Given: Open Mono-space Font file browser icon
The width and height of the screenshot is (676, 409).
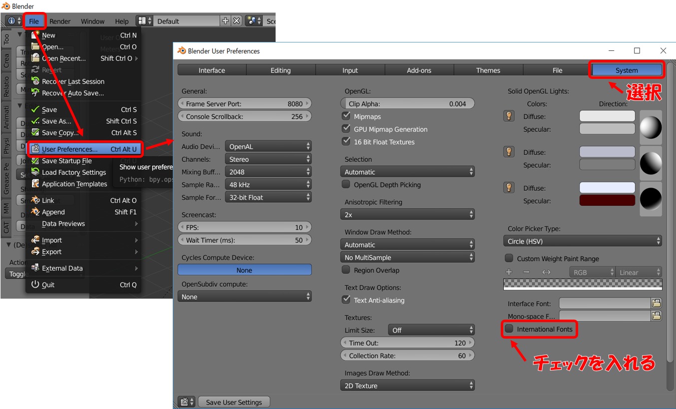Looking at the screenshot, I should point(656,316).
